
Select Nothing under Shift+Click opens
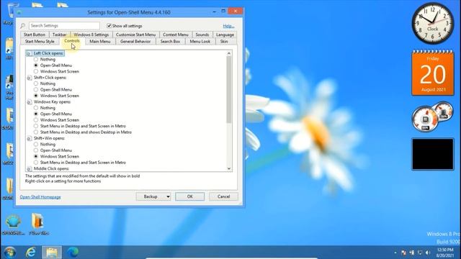click(36, 83)
